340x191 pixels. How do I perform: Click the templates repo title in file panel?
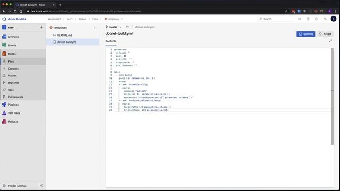coord(60,28)
